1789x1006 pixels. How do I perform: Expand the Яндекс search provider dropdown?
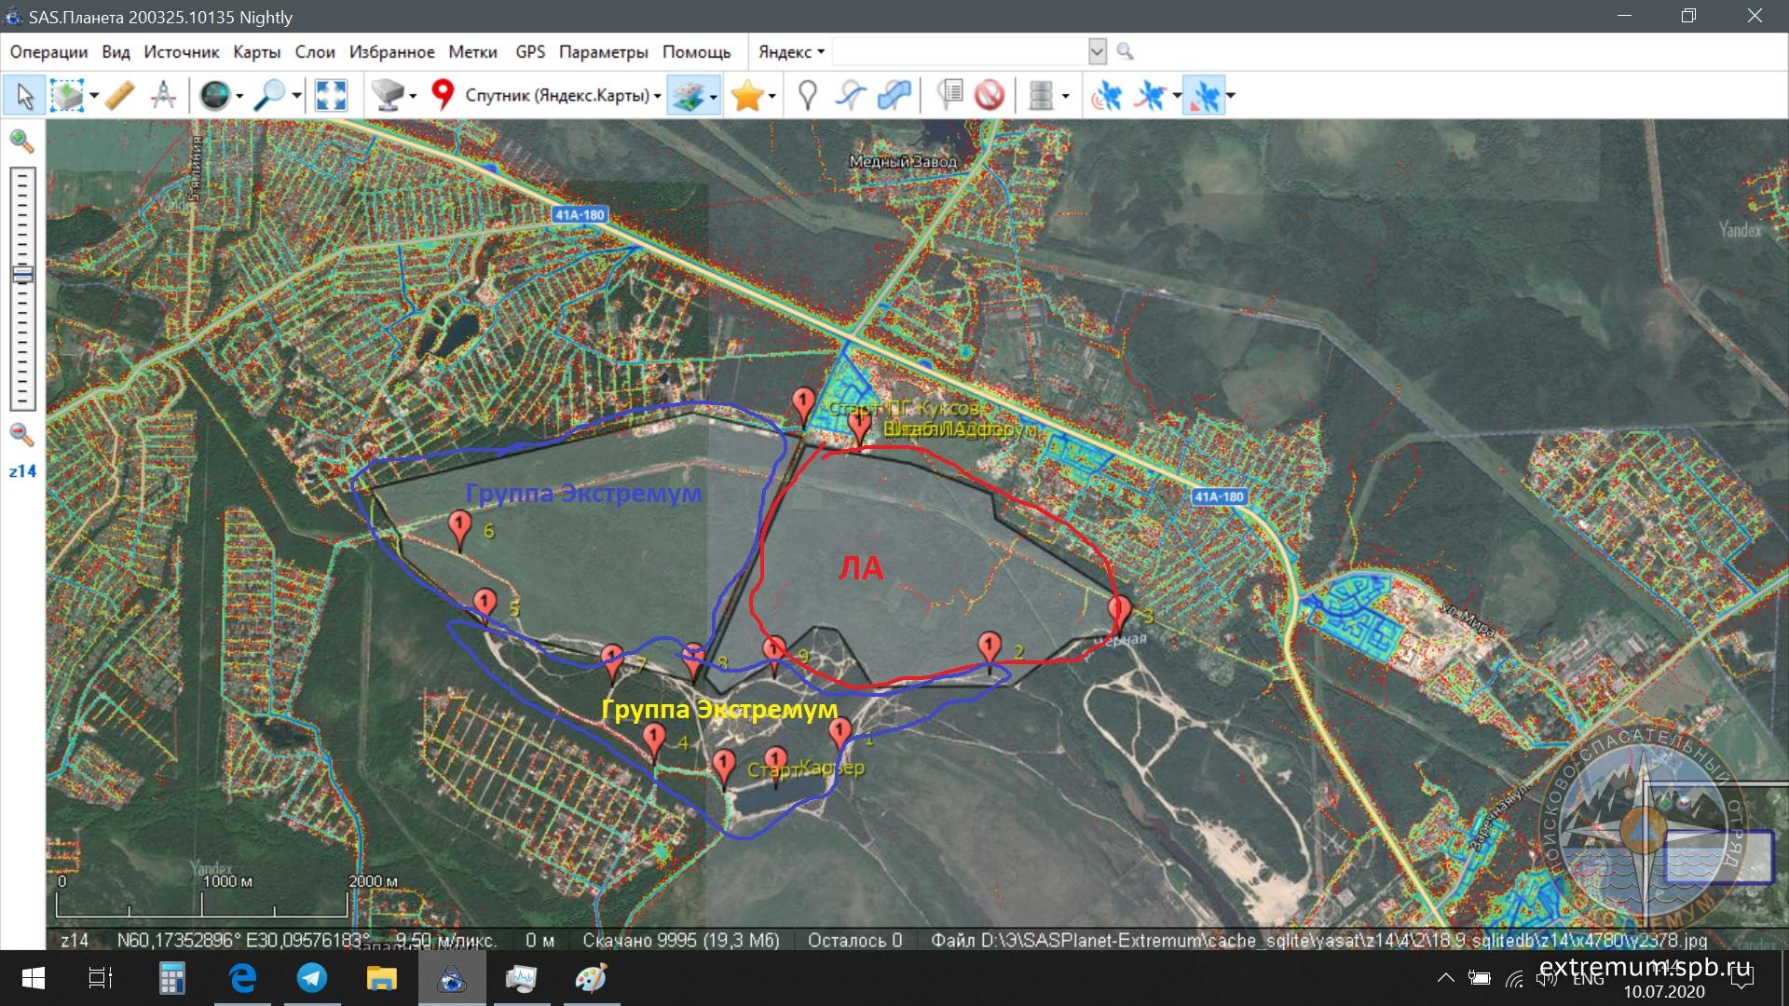(791, 52)
